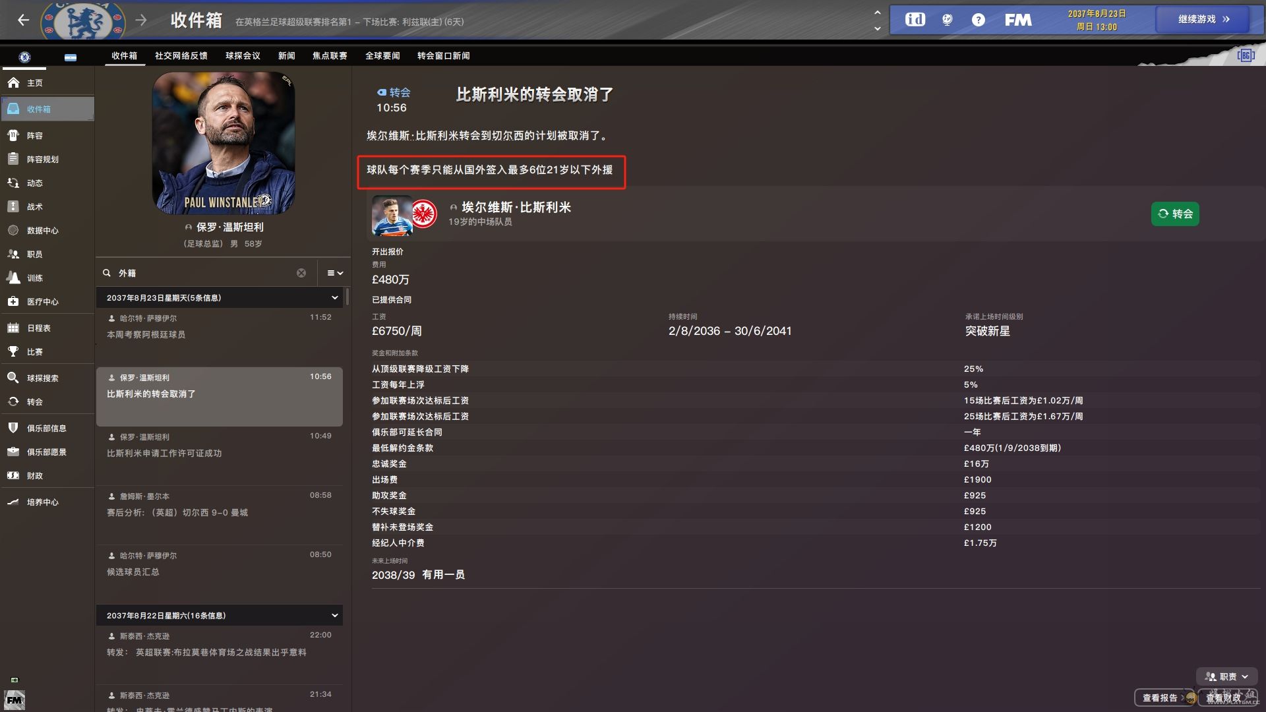
Task: Clear the inbox search field text
Action: pyautogui.click(x=301, y=273)
